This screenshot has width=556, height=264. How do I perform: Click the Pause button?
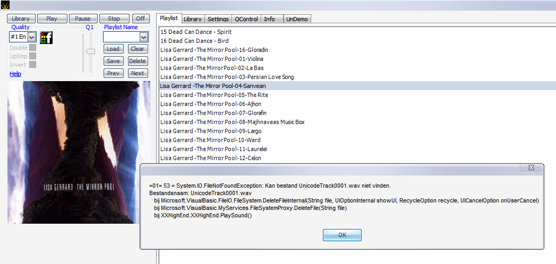(83, 19)
